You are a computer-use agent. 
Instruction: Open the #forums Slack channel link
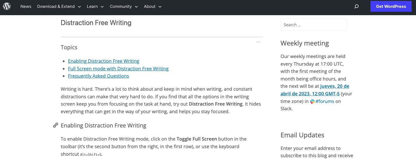325,101
